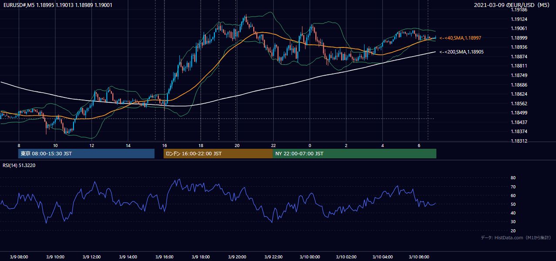Click the 1.18312 price axis label
Screen dimensions: 556x261
point(519,141)
